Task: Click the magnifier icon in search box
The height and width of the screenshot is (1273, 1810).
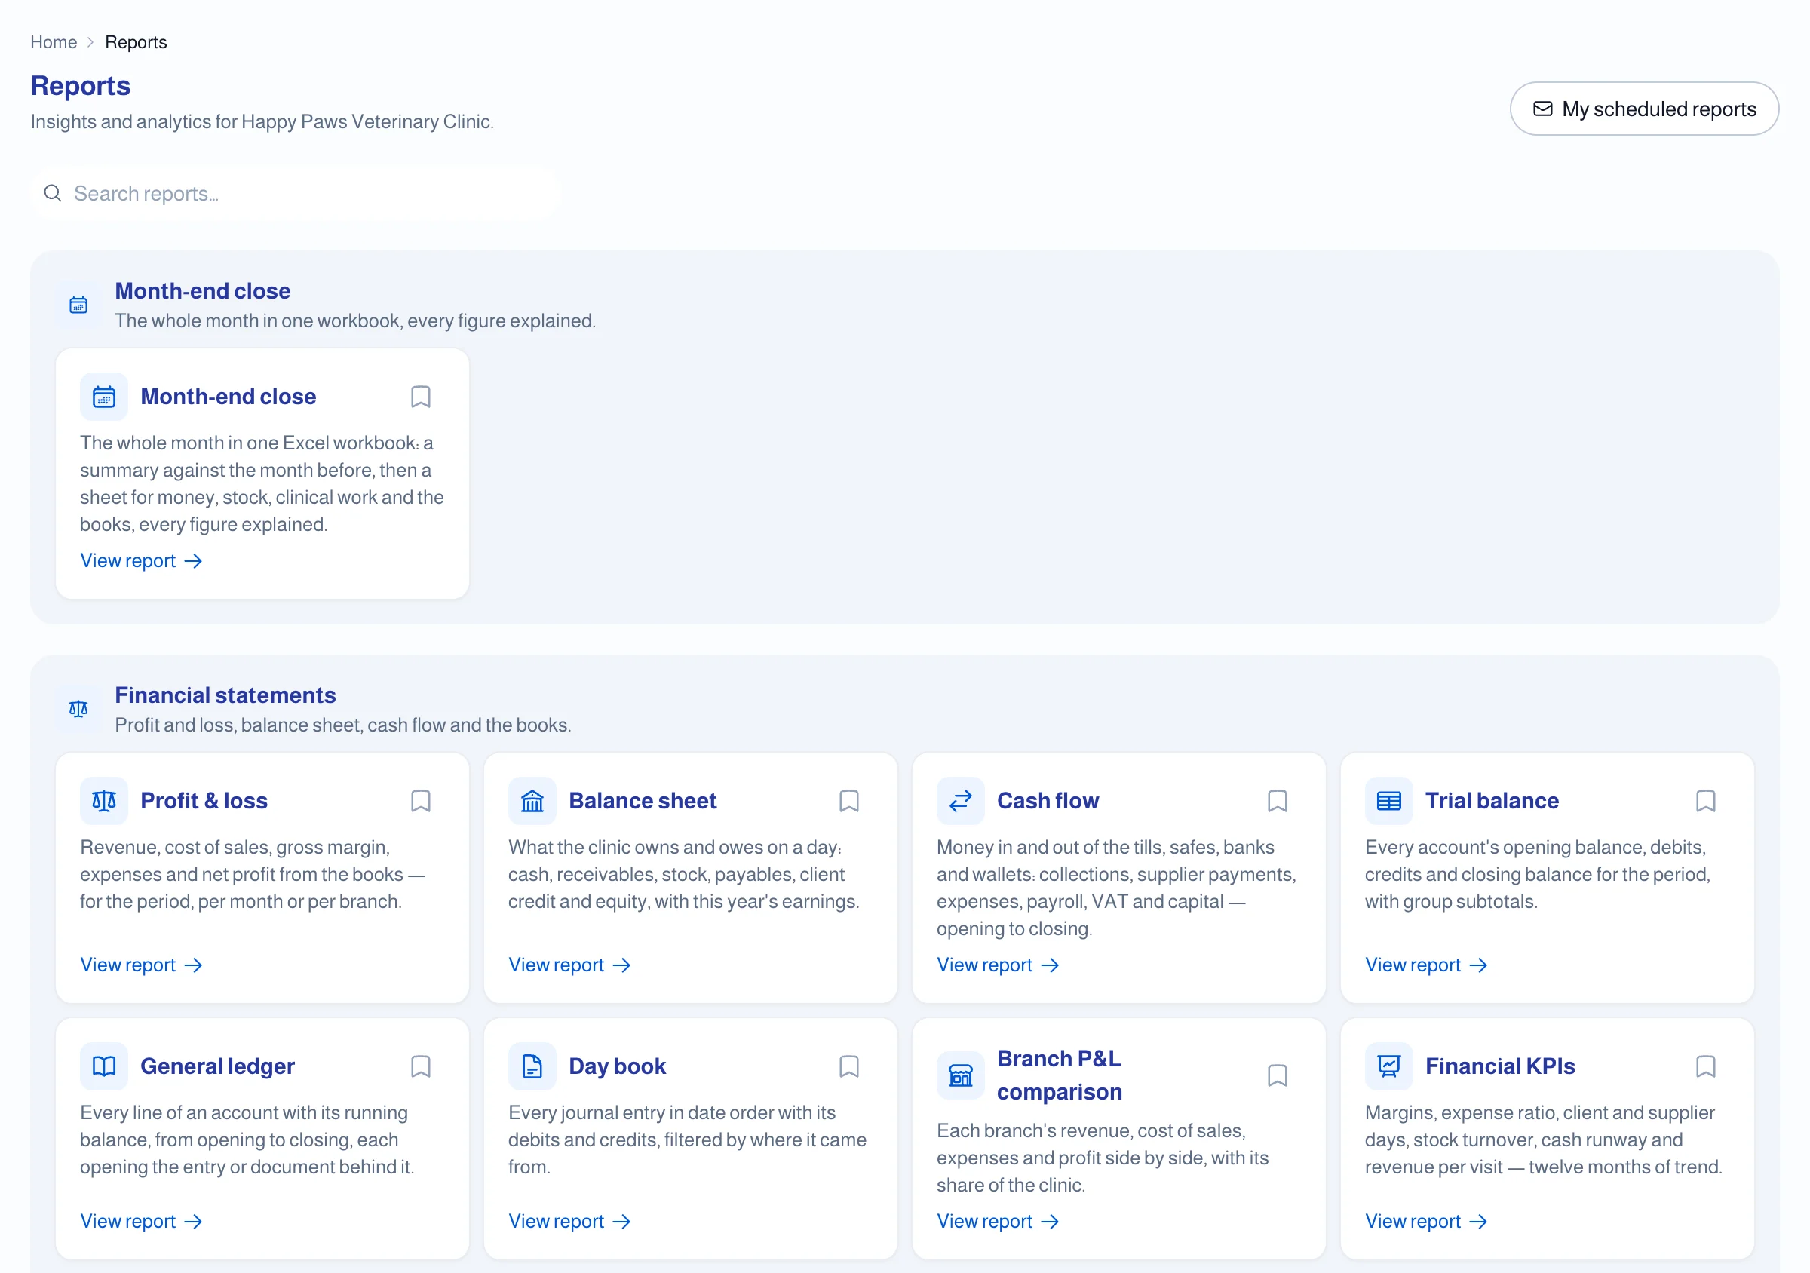Action: coord(53,193)
